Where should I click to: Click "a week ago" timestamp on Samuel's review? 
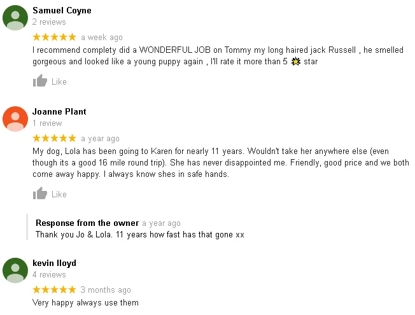102,38
